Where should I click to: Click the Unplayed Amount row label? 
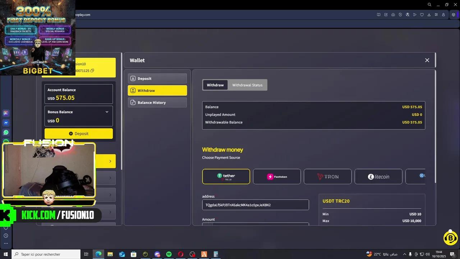[220, 115]
